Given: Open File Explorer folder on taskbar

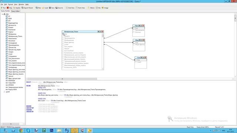Looking at the screenshot, I should pyautogui.click(x=59, y=130).
